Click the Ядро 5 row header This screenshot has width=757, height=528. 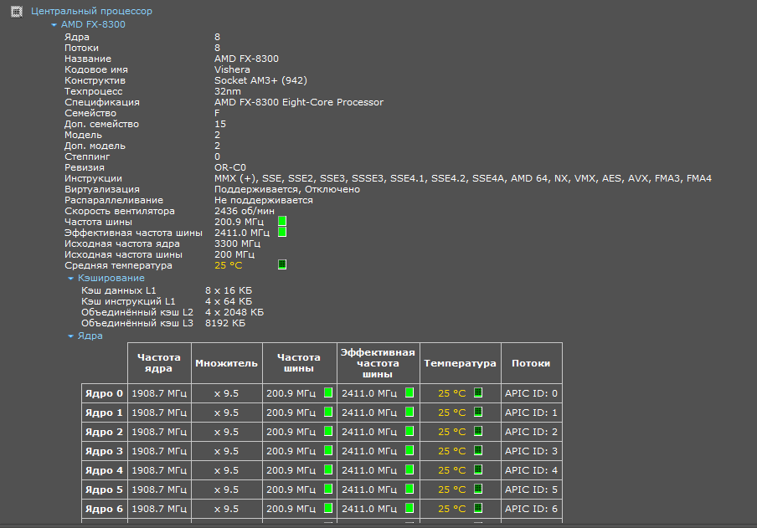pos(105,490)
